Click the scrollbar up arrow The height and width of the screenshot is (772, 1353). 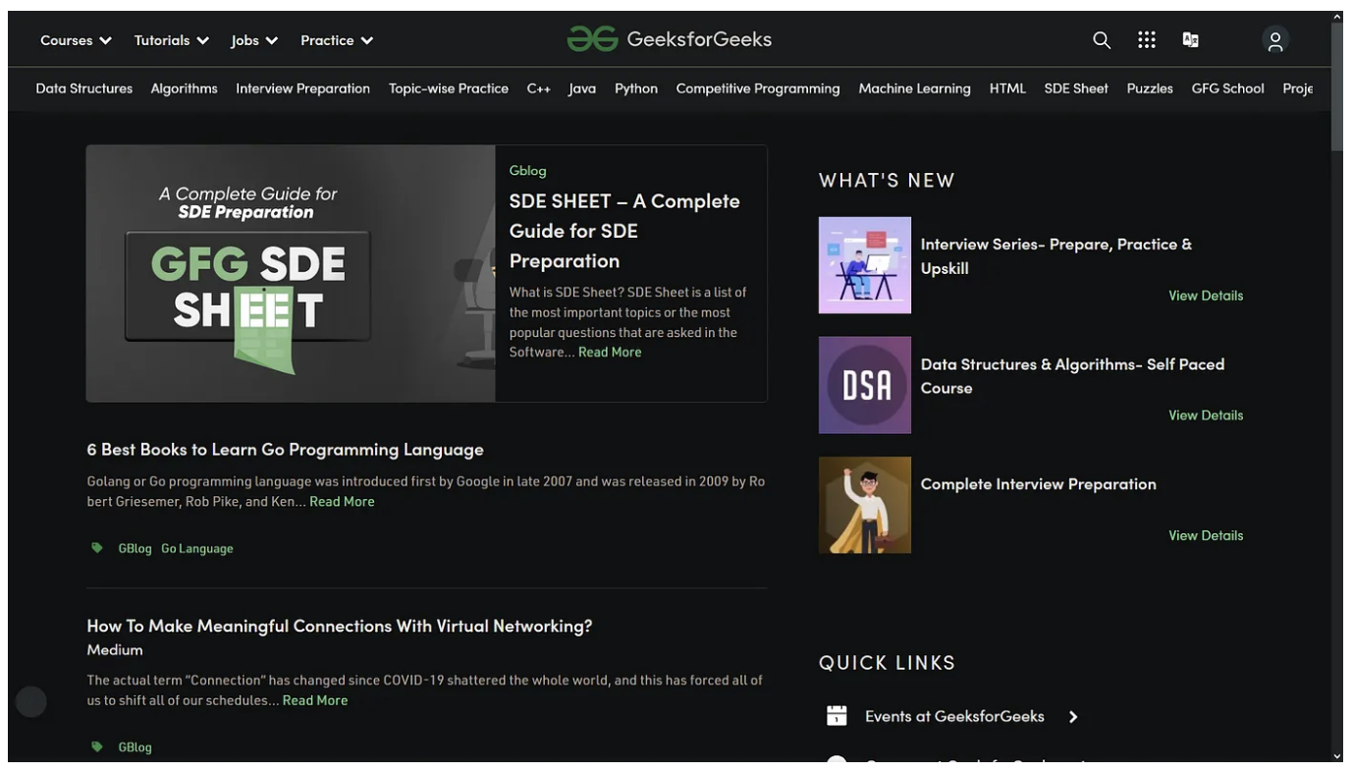point(1337,17)
